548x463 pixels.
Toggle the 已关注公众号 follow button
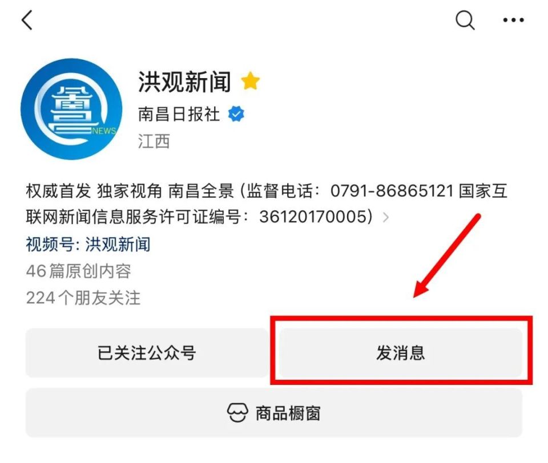[147, 352]
